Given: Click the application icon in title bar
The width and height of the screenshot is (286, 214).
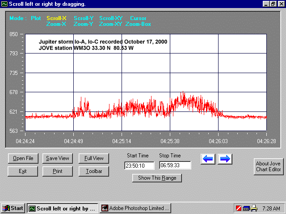Looking at the screenshot, I should pyautogui.click(x=4, y=4).
